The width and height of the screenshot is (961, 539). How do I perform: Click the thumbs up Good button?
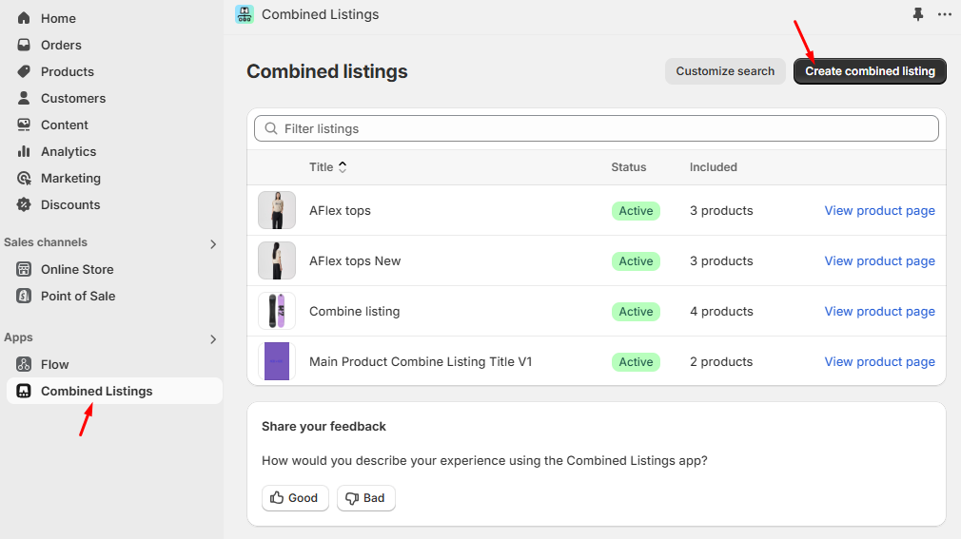click(295, 498)
